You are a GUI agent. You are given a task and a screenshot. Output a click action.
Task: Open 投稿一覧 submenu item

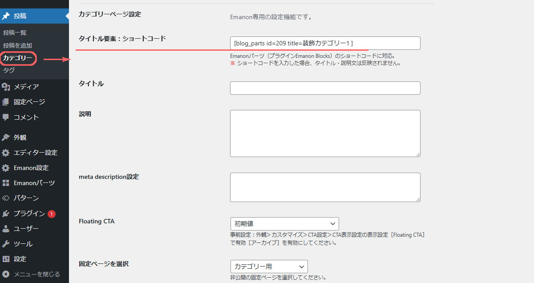point(15,32)
